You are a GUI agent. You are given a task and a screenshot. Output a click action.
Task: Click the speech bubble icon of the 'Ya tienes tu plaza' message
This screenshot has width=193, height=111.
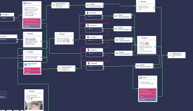[140, 38]
